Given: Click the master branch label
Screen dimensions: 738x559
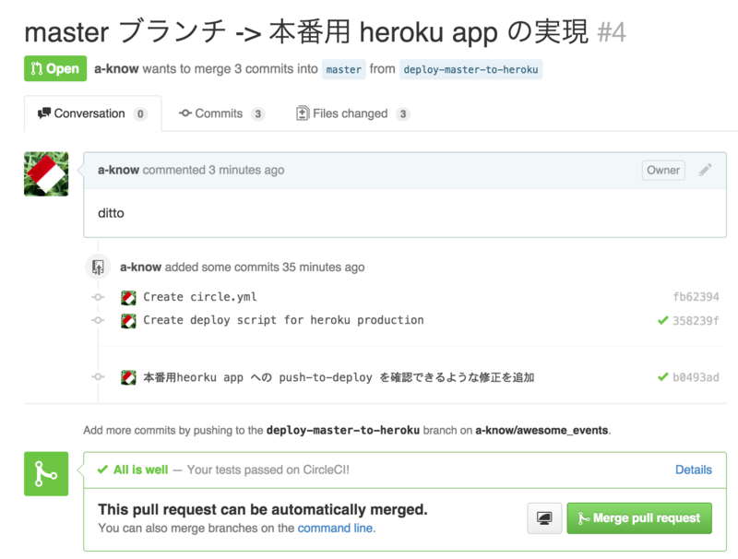Looking at the screenshot, I should [343, 69].
